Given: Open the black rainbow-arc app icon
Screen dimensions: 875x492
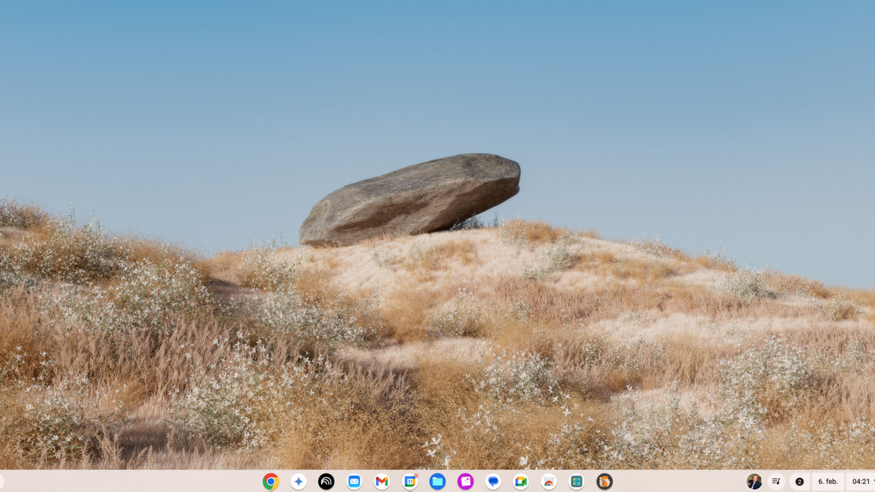Looking at the screenshot, I should click(x=326, y=482).
